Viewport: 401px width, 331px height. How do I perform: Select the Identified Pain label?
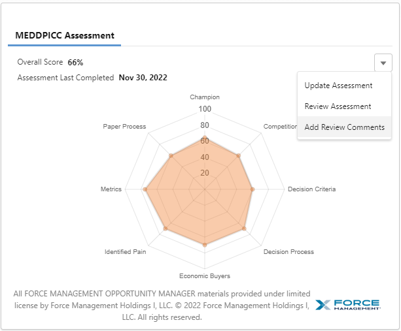pos(126,252)
